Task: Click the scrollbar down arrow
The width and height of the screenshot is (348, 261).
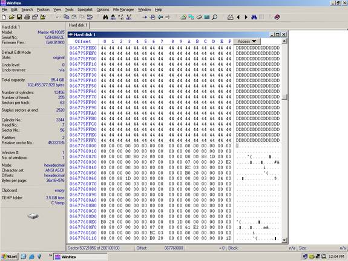Action: point(284,240)
